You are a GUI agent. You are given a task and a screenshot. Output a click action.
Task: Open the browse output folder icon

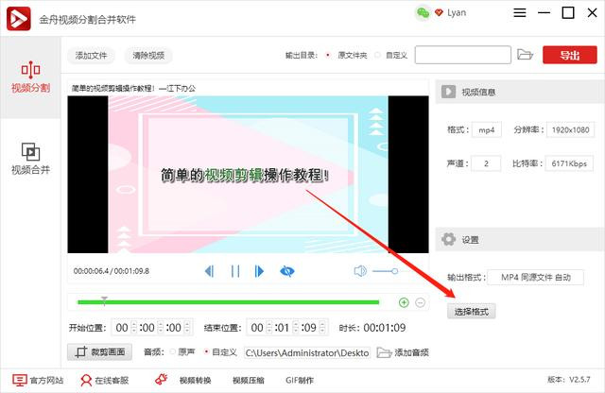point(525,55)
